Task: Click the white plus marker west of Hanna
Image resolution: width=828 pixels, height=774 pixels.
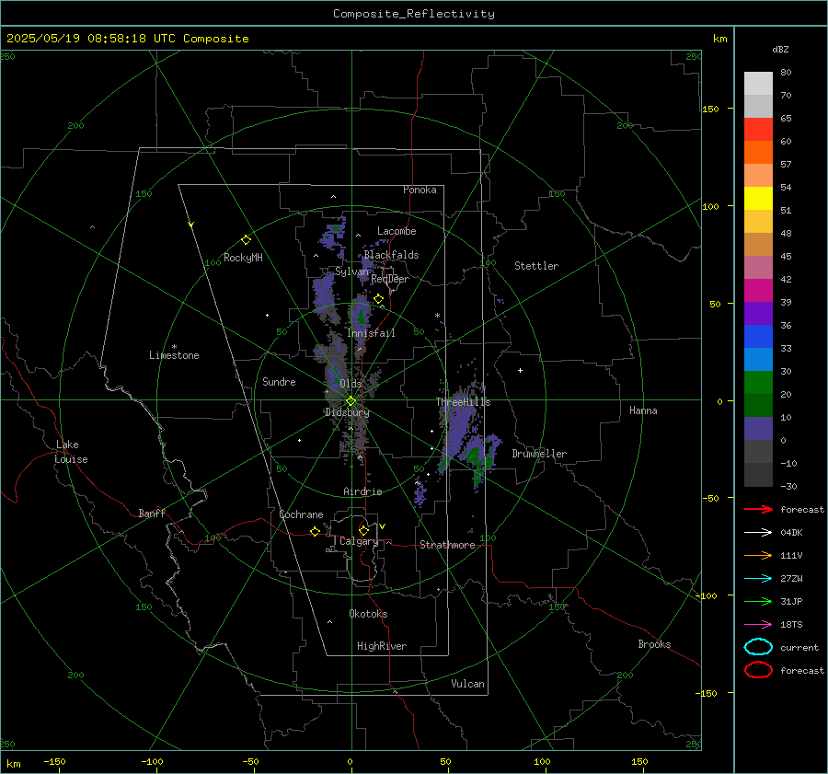Action: tap(520, 370)
